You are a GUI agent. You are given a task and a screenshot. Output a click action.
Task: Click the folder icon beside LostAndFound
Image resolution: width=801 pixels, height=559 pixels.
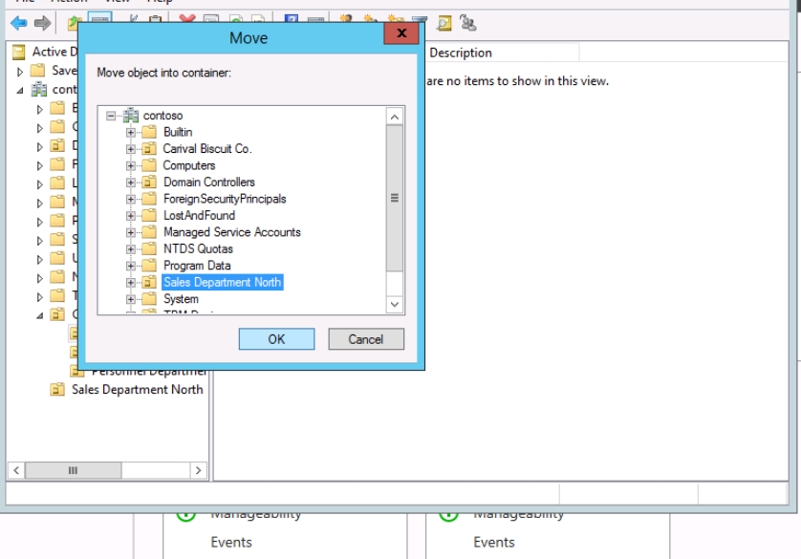tap(149, 215)
